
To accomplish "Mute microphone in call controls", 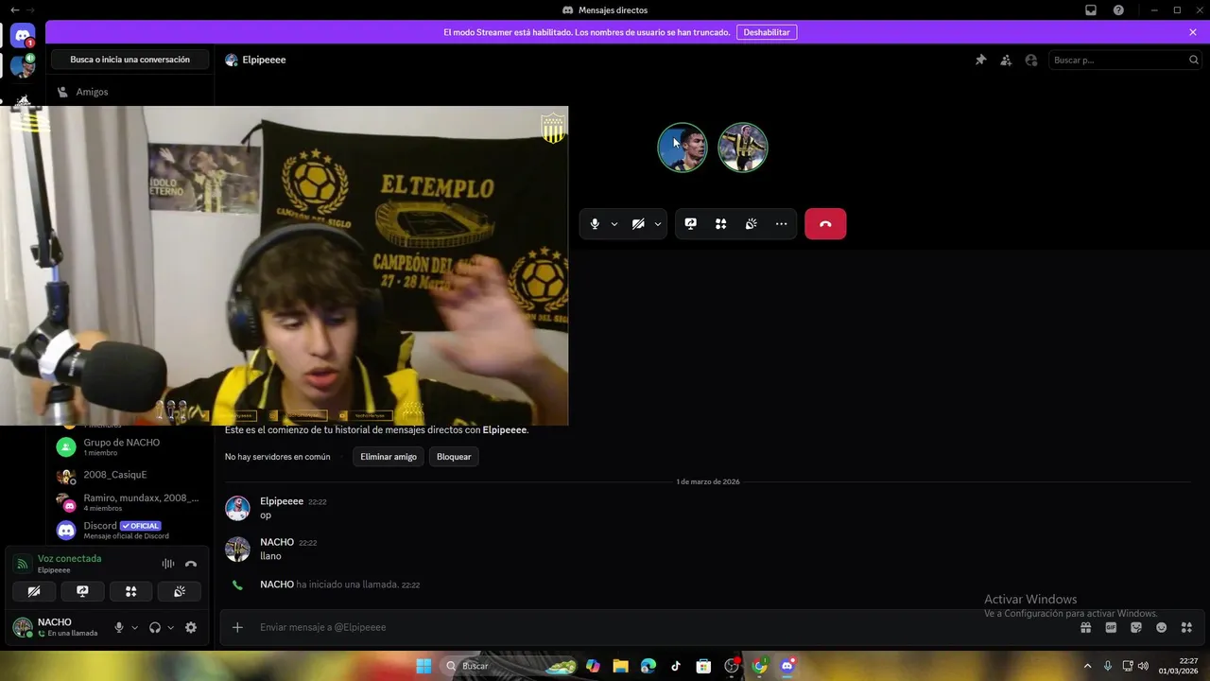I will pyautogui.click(x=595, y=224).
